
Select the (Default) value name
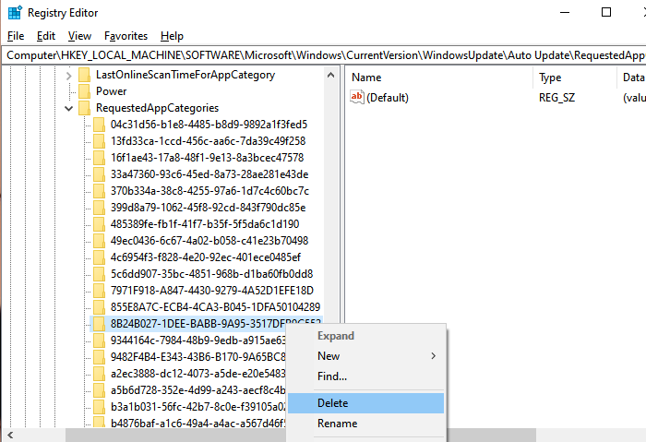388,98
